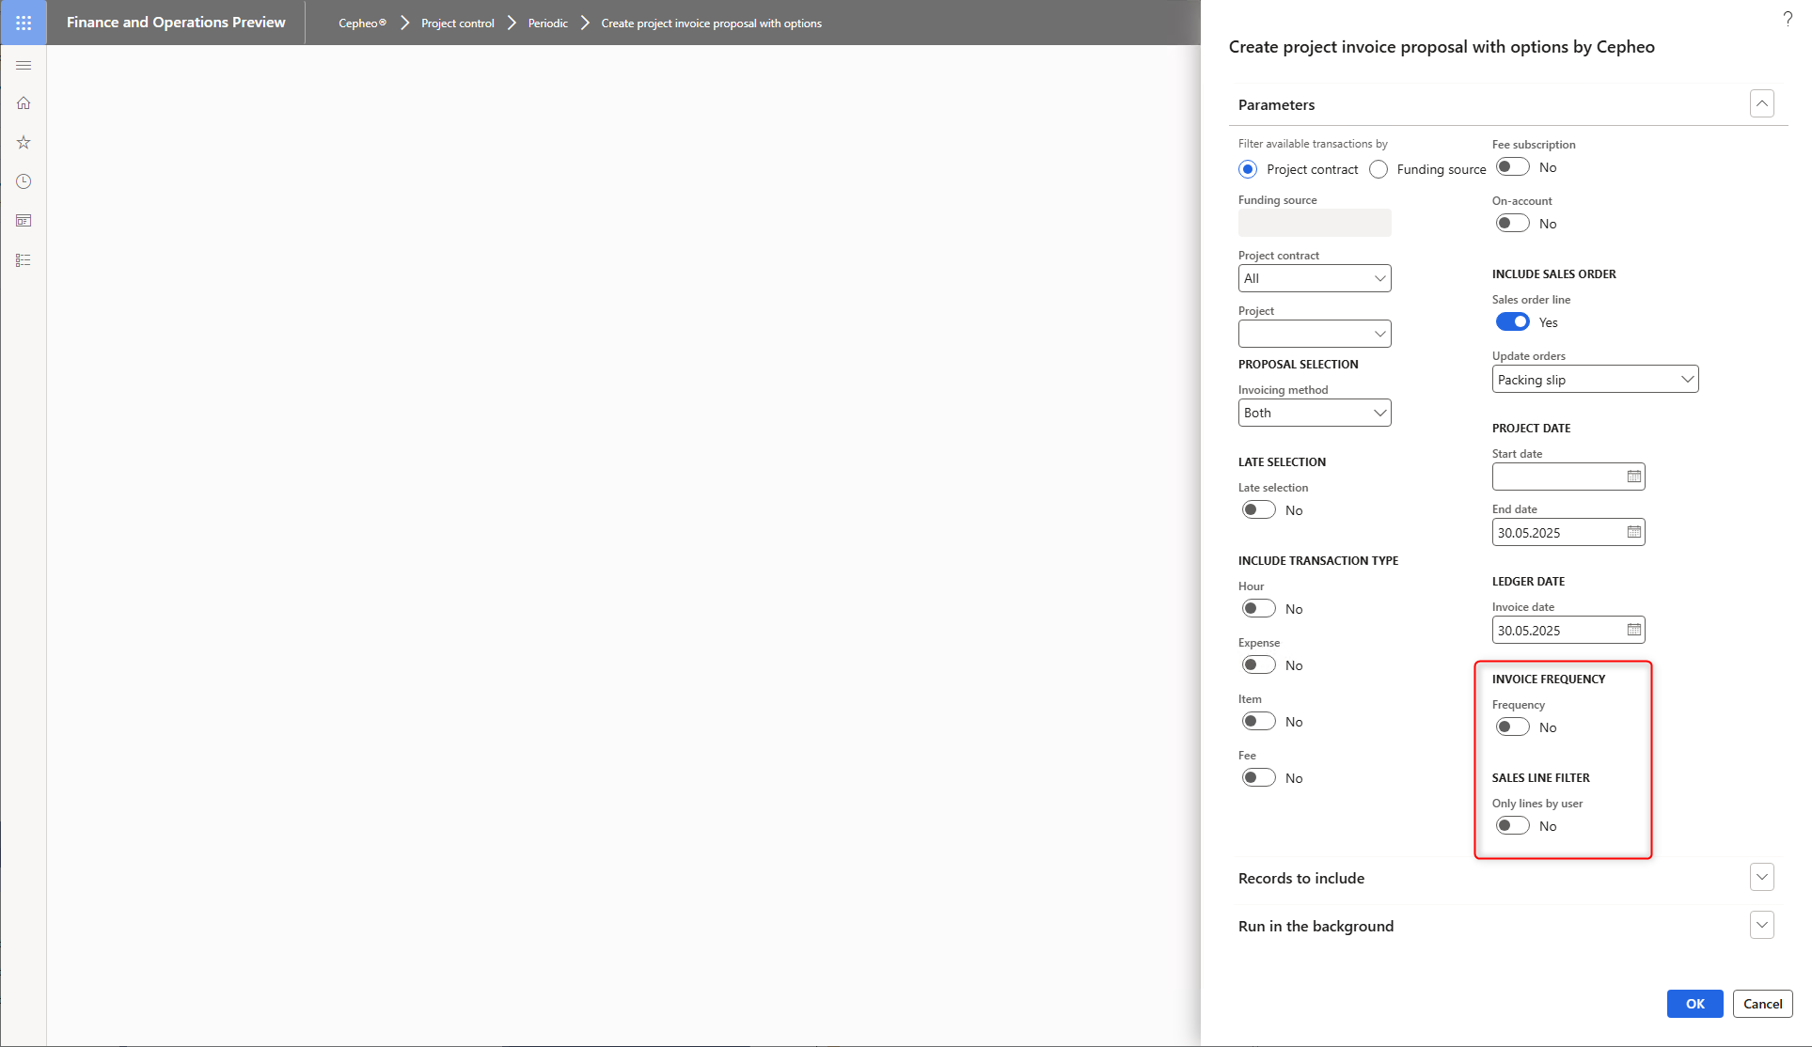Expand the navigation pane hamburger icon
Viewport: 1812px width, 1047px height.
[24, 65]
